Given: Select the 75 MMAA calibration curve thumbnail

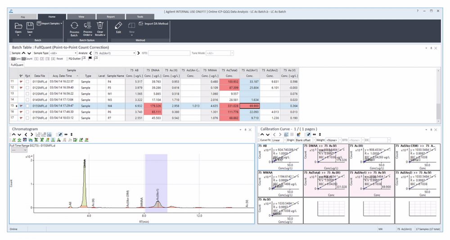Looking at the screenshot, I should tap(280, 184).
